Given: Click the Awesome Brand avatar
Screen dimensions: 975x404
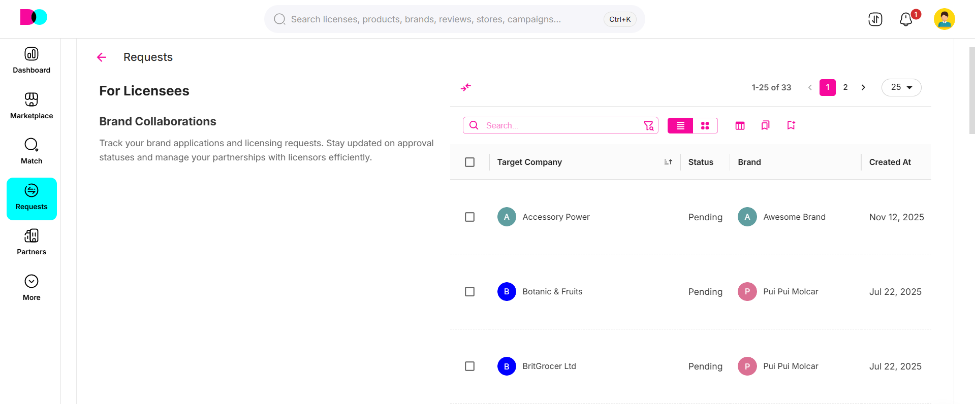Looking at the screenshot, I should (747, 217).
